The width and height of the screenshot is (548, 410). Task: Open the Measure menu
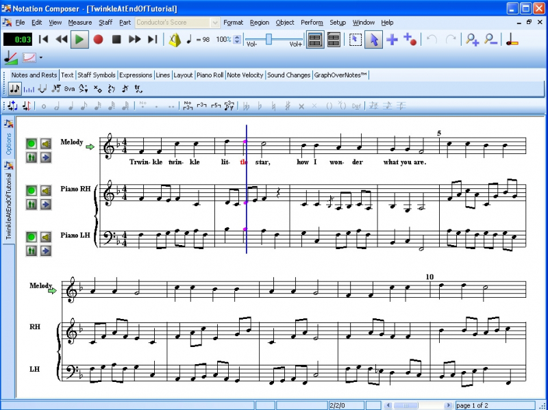(80, 23)
